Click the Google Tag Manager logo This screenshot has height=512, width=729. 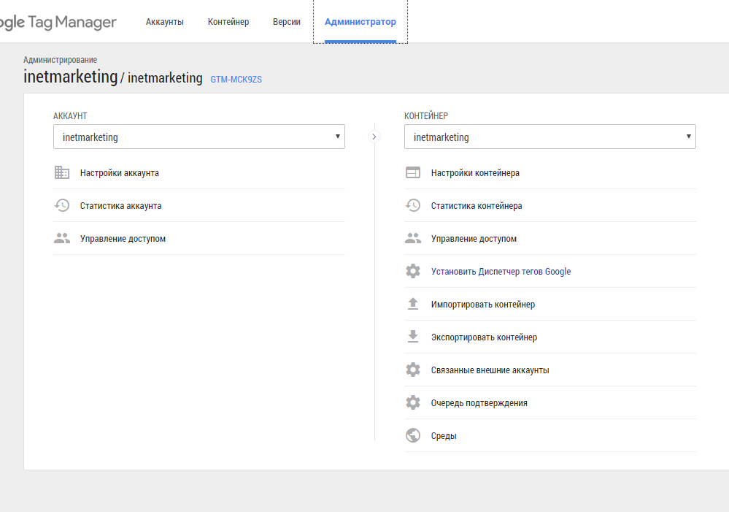[58, 22]
